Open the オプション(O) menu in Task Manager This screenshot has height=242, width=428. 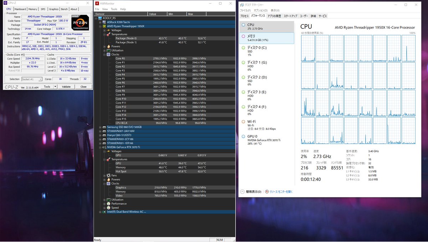pos(261,10)
